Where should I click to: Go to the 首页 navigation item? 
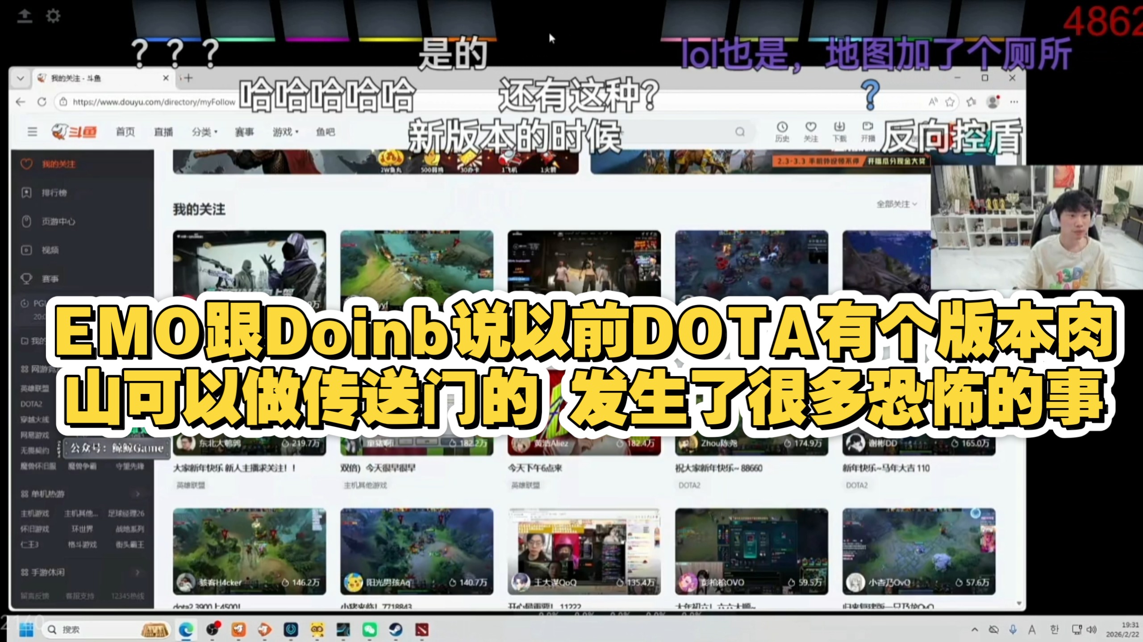click(125, 132)
